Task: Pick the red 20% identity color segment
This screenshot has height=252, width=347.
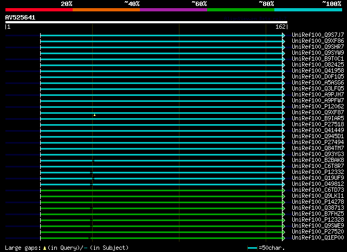Action: [39, 10]
